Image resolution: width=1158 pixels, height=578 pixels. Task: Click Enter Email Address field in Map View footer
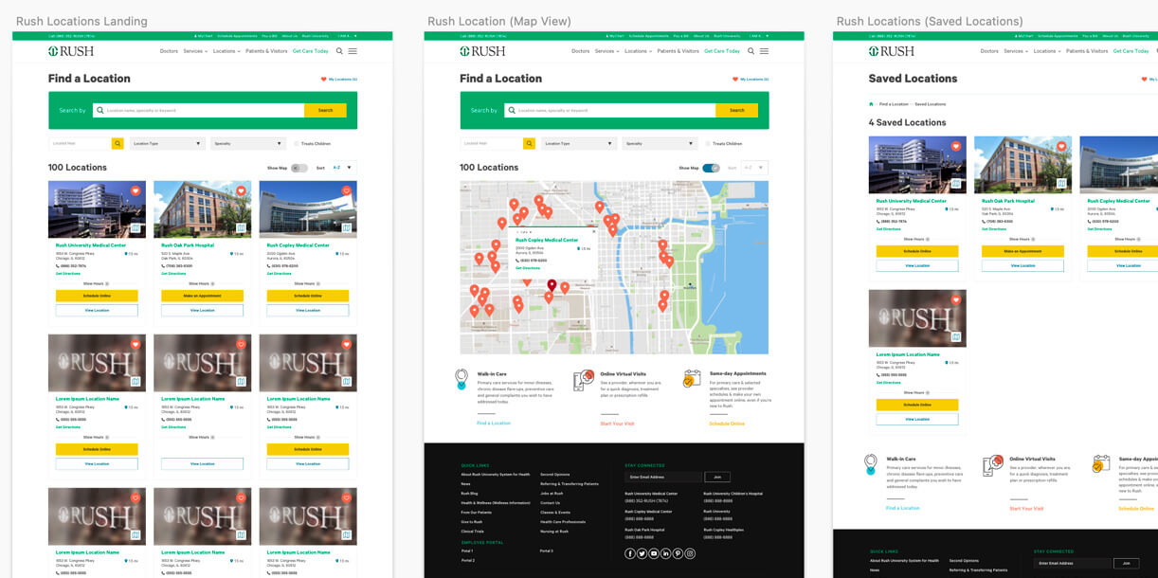[x=662, y=478]
